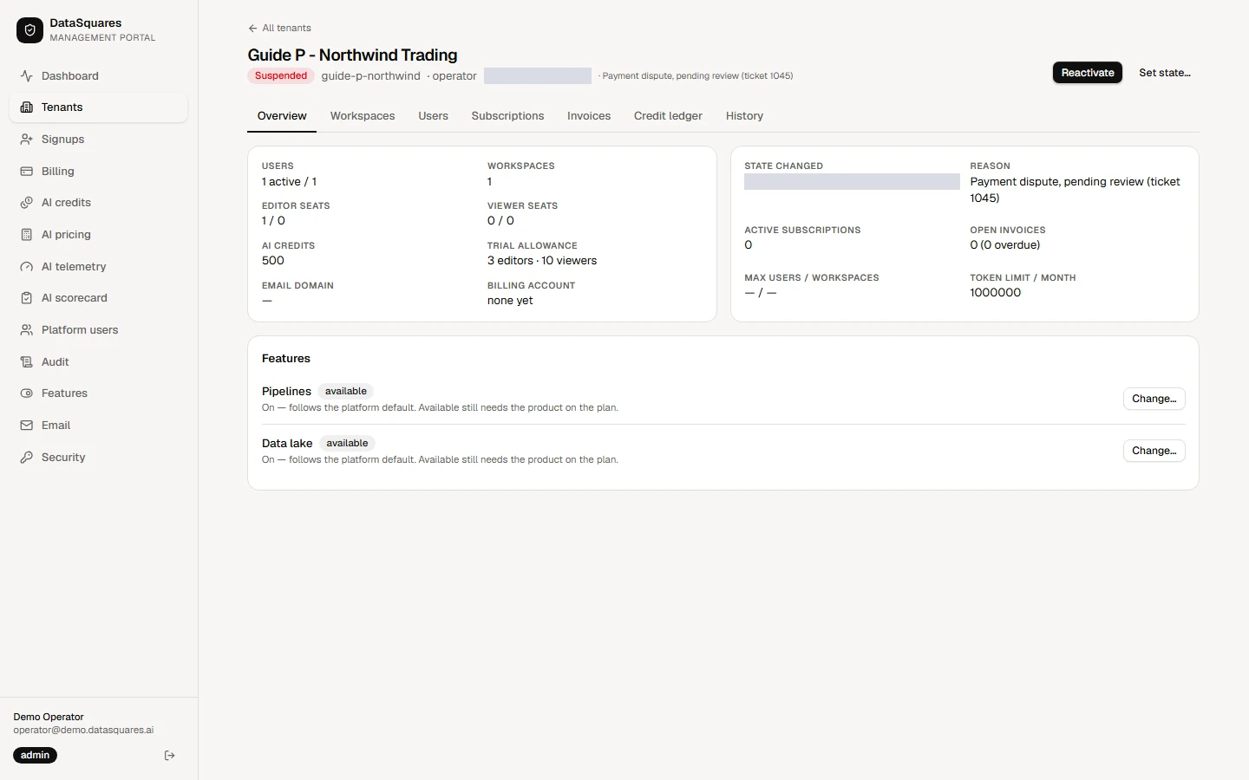
Task: Click the AI credits coins icon
Action: click(27, 203)
